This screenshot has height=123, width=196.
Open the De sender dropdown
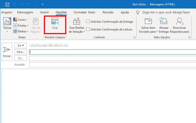click(21, 45)
